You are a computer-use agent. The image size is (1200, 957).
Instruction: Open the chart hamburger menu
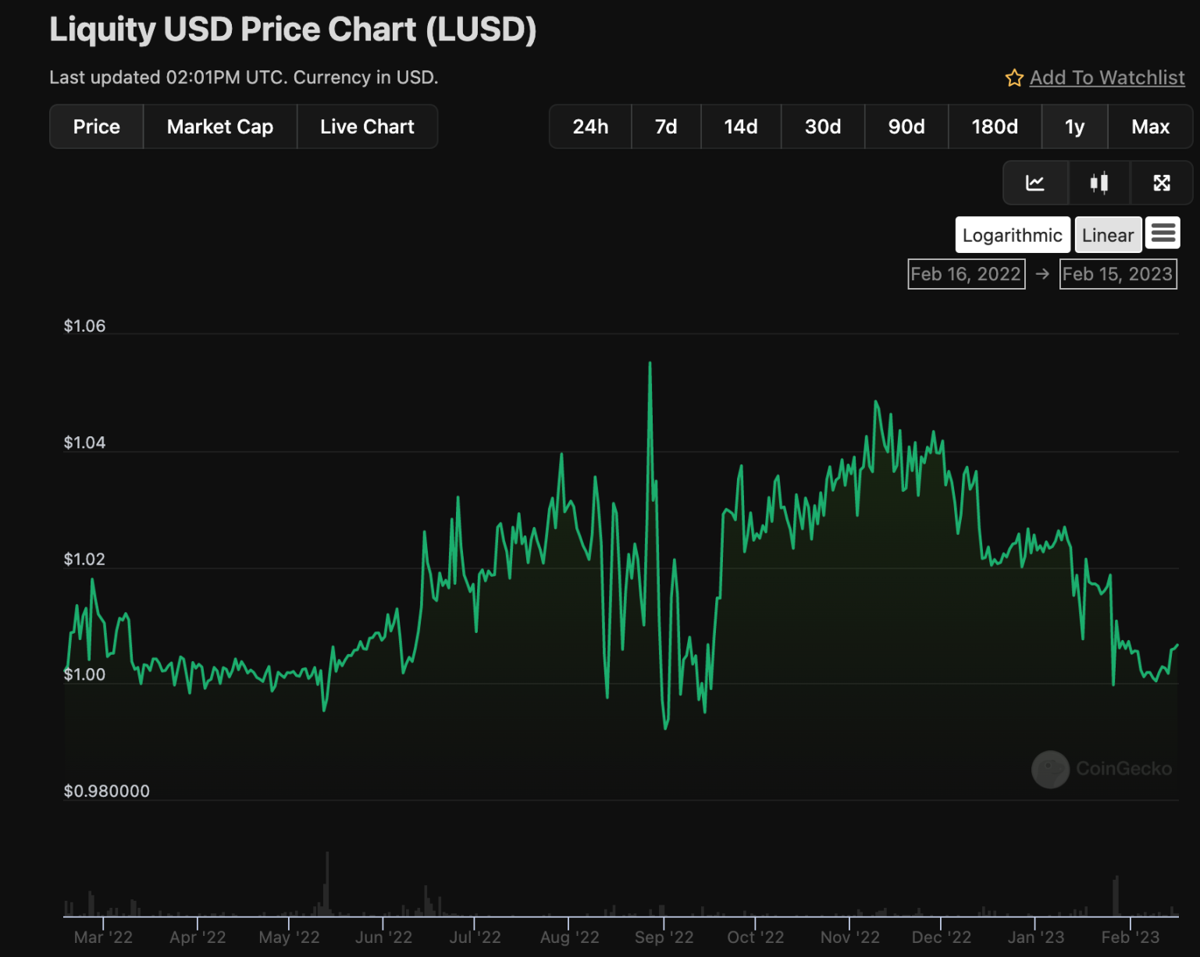(1163, 233)
